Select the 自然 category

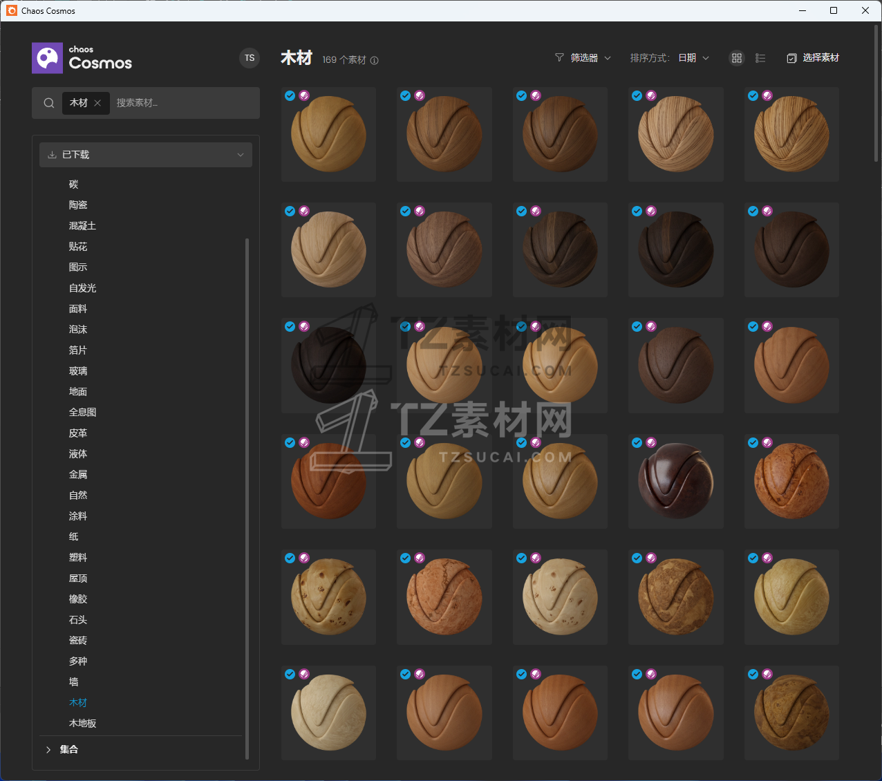(78, 496)
